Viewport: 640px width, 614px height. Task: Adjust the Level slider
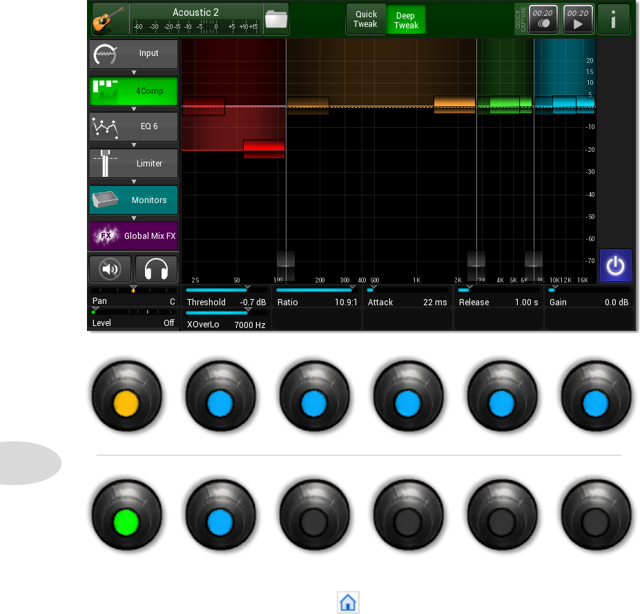pyautogui.click(x=133, y=312)
